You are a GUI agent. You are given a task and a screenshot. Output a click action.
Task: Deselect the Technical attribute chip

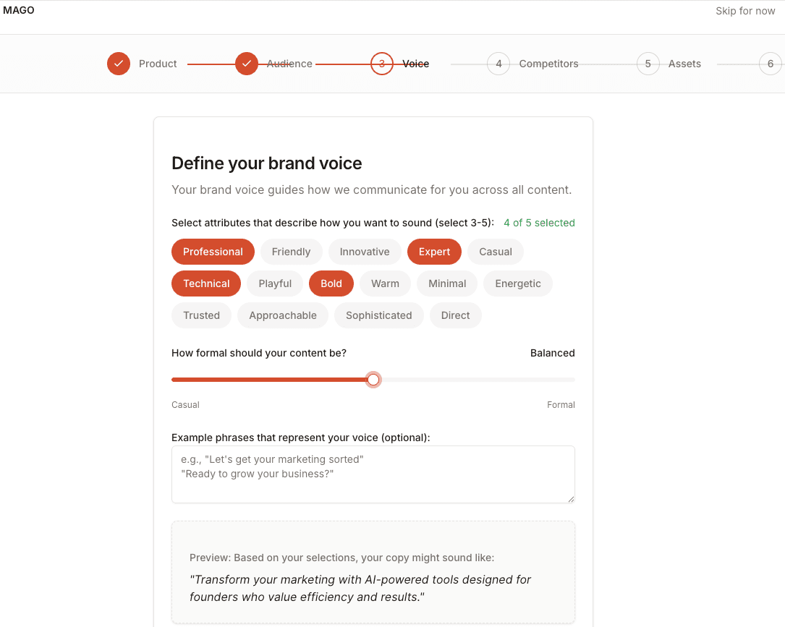(206, 283)
